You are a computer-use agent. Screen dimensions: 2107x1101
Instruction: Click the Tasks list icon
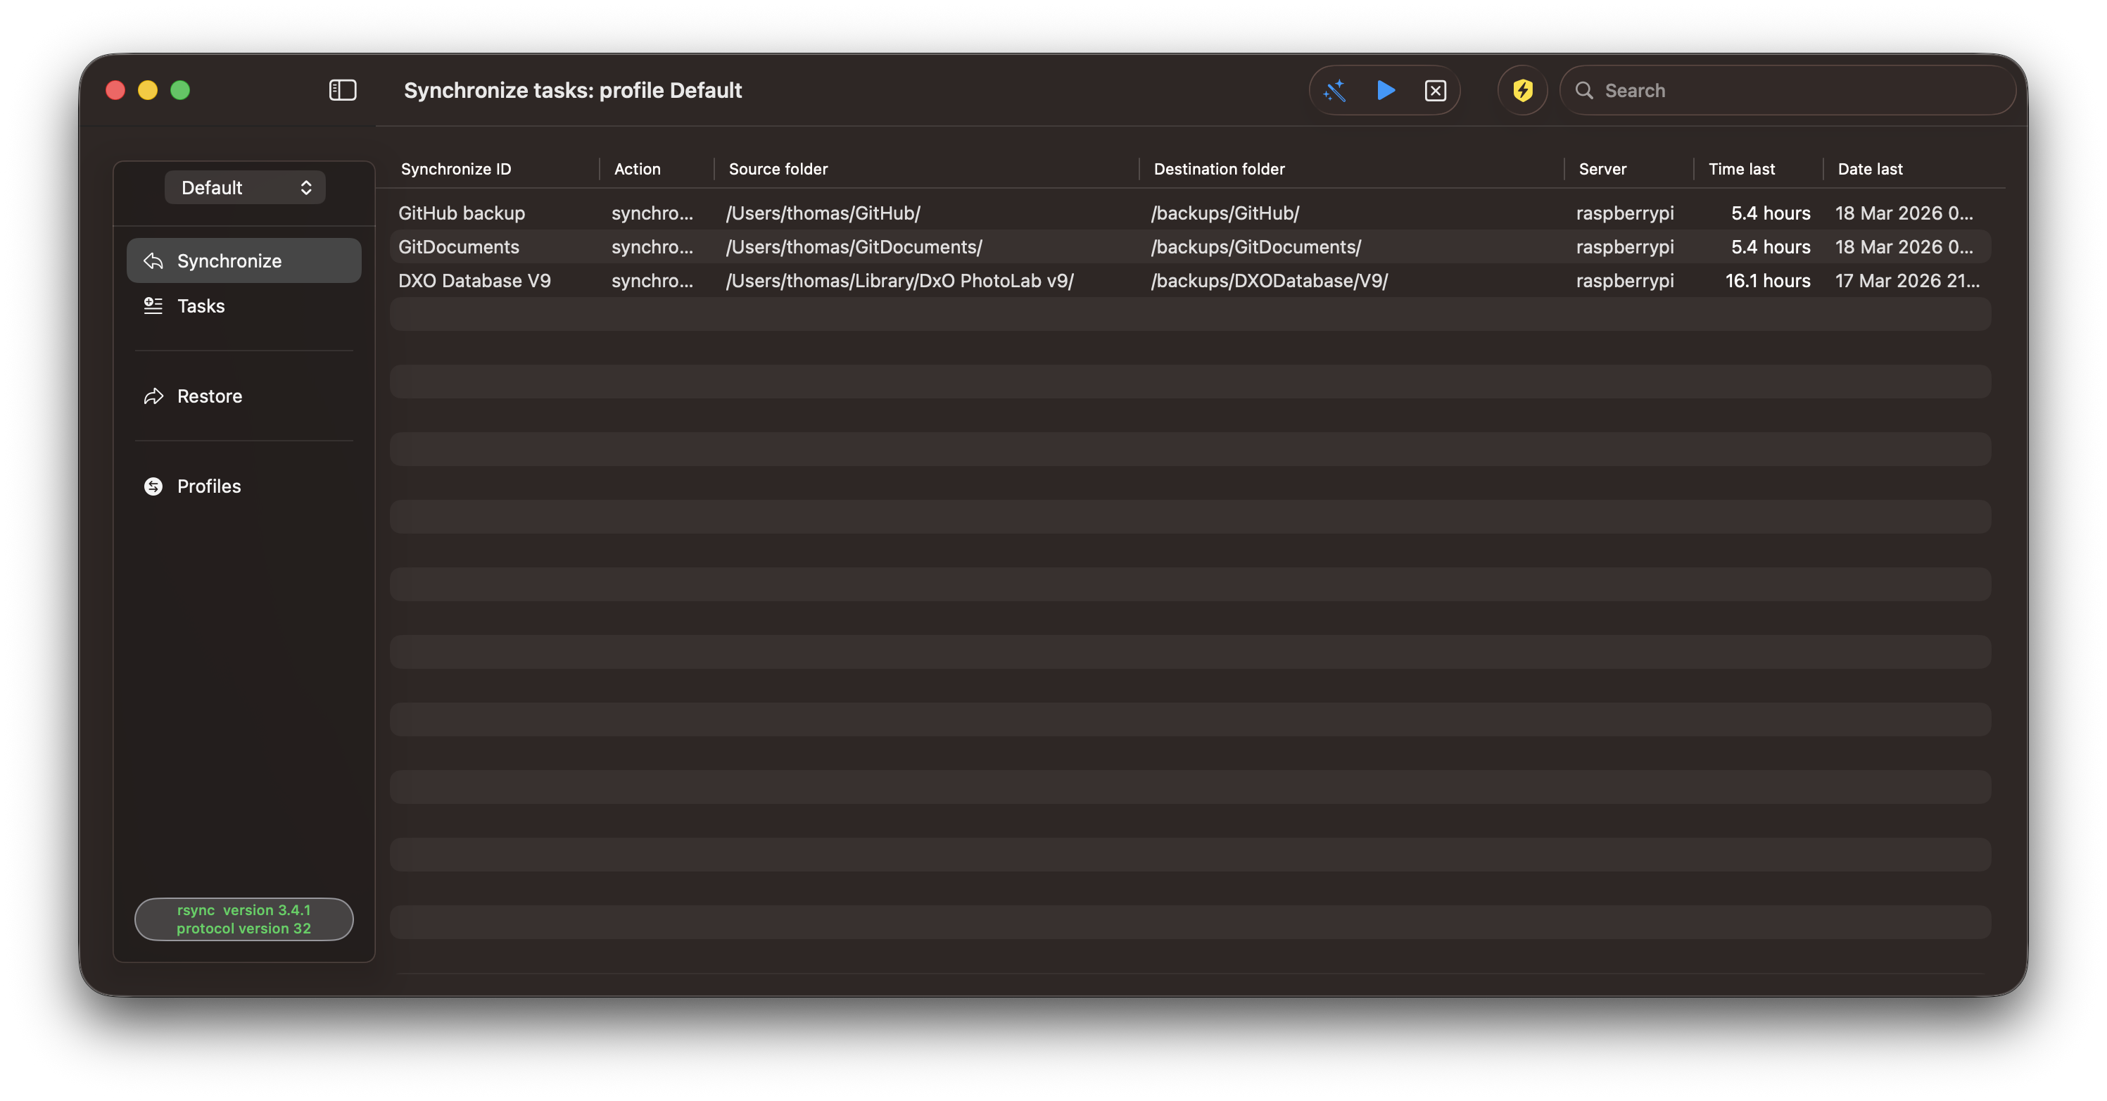(154, 306)
